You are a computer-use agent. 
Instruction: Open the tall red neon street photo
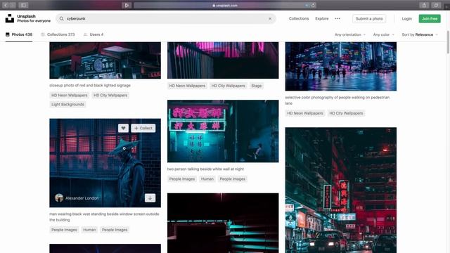pyautogui.click(x=341, y=190)
